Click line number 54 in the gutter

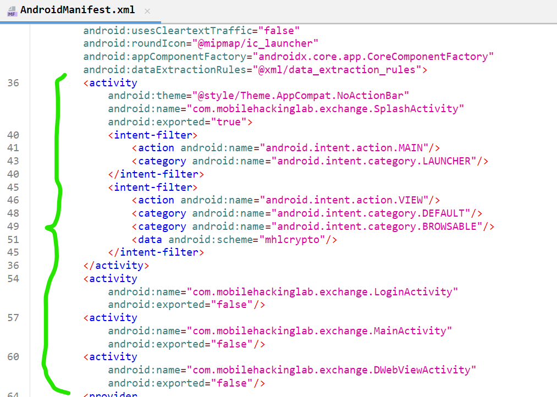[13, 279]
